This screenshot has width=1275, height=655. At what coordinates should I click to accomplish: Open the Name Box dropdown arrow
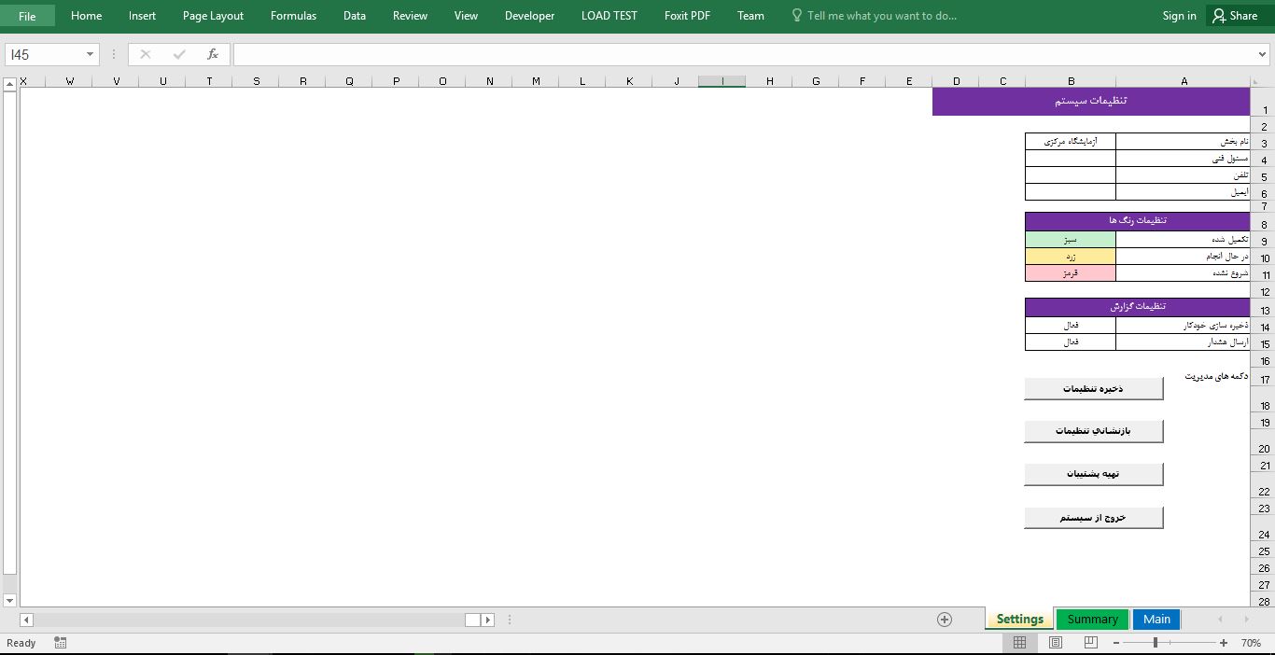tap(90, 54)
